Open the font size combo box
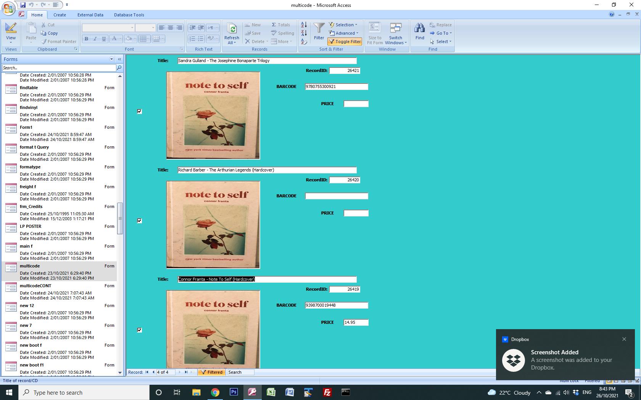The width and height of the screenshot is (641, 400). tap(145, 28)
